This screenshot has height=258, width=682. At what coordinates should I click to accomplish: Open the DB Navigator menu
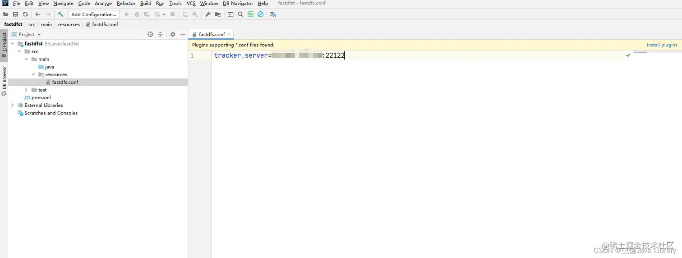click(238, 3)
